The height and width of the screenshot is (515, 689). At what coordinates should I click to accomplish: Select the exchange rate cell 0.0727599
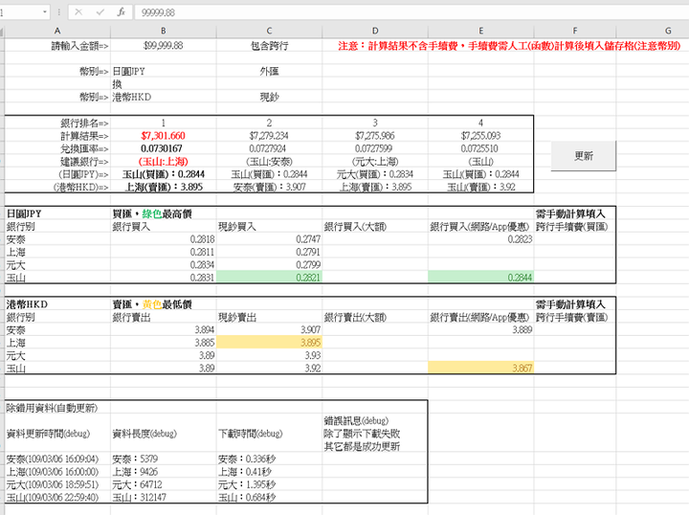375,148
